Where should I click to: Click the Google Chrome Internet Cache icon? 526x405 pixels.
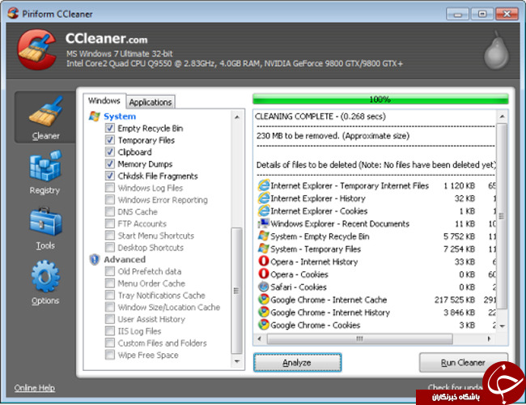tap(264, 299)
